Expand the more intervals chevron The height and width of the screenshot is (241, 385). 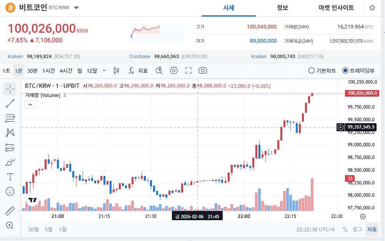(104, 70)
